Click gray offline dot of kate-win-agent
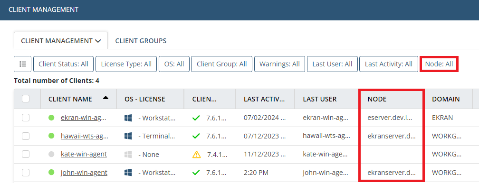The image size is (479, 183). (51, 155)
